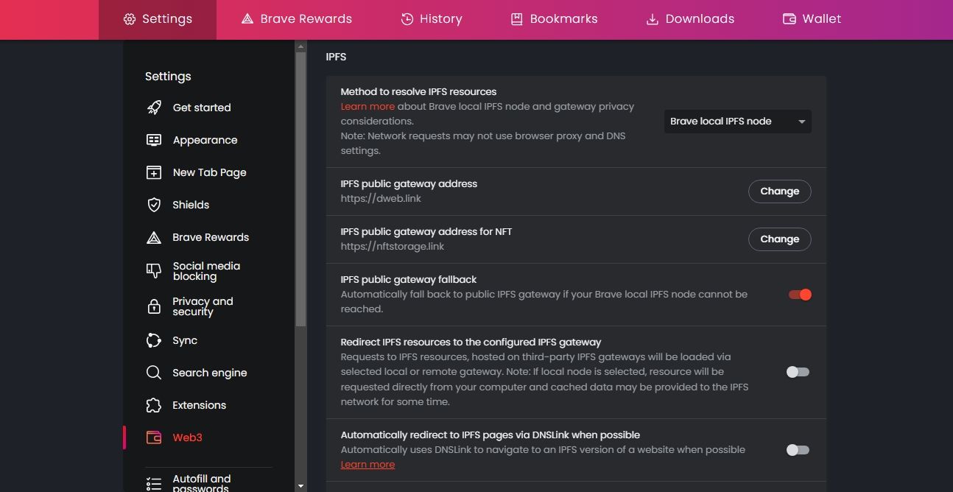Click the Search engine magnifier icon

153,373
